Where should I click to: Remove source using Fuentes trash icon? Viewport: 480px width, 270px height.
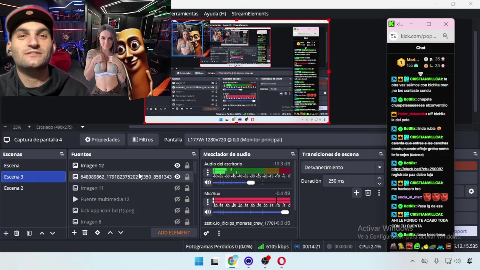(85, 232)
